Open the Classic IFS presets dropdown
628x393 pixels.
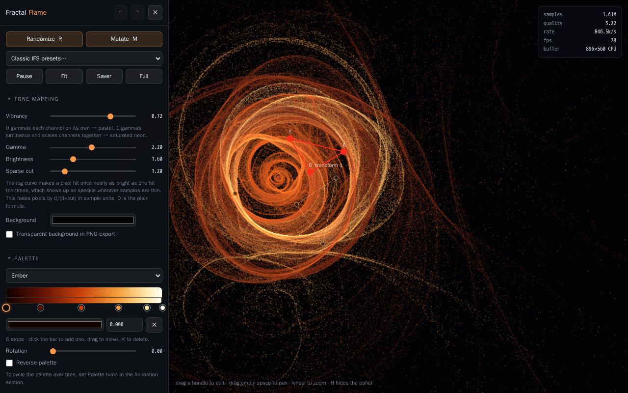84,58
